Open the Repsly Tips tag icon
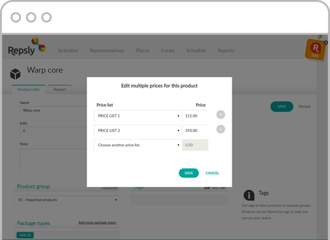The width and height of the screenshot is (330, 240). coord(315,50)
